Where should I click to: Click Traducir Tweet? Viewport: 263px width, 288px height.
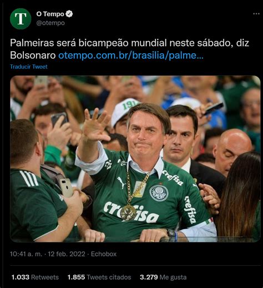coord(29,67)
